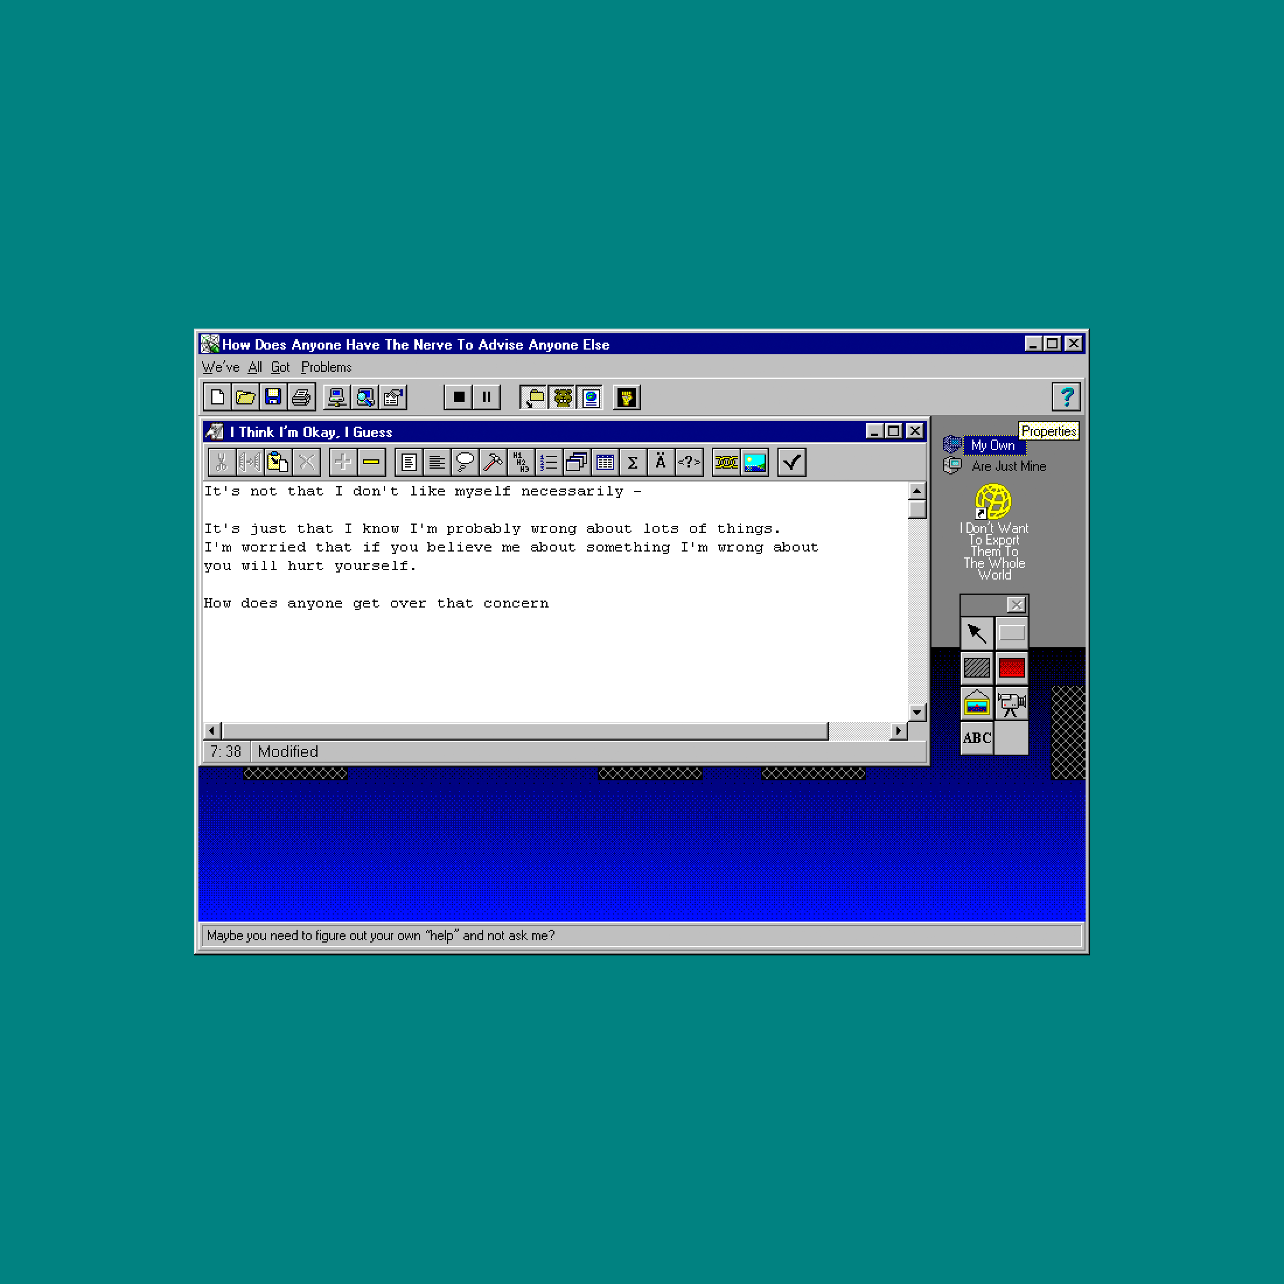Click the stacked windows icon
This screenshot has width=1284, height=1284.
coord(577,463)
